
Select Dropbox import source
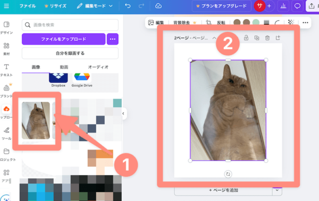(x=58, y=80)
